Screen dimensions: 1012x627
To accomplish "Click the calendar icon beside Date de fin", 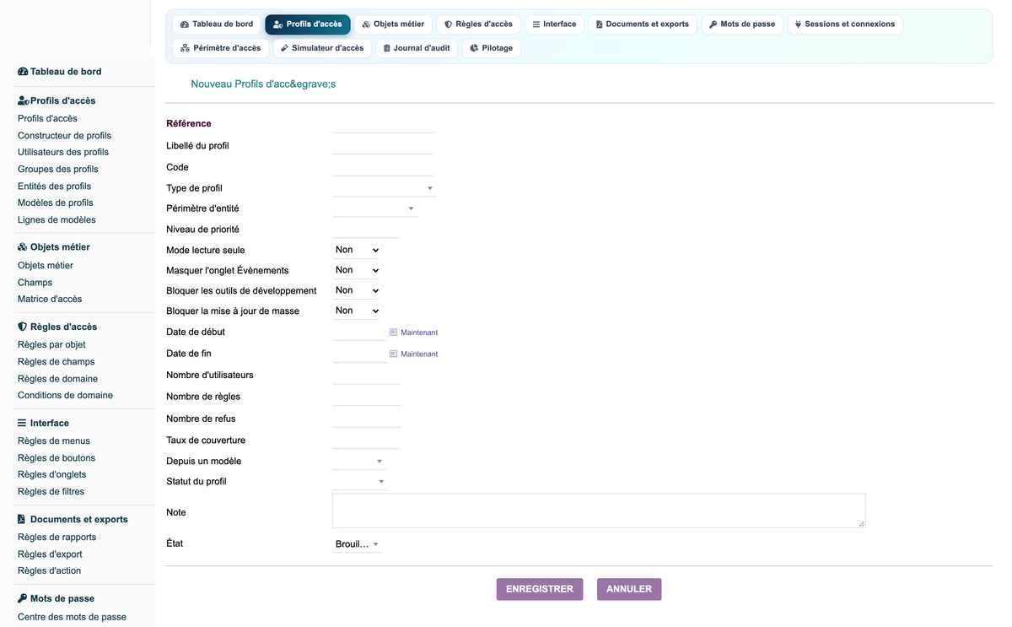I will point(393,354).
